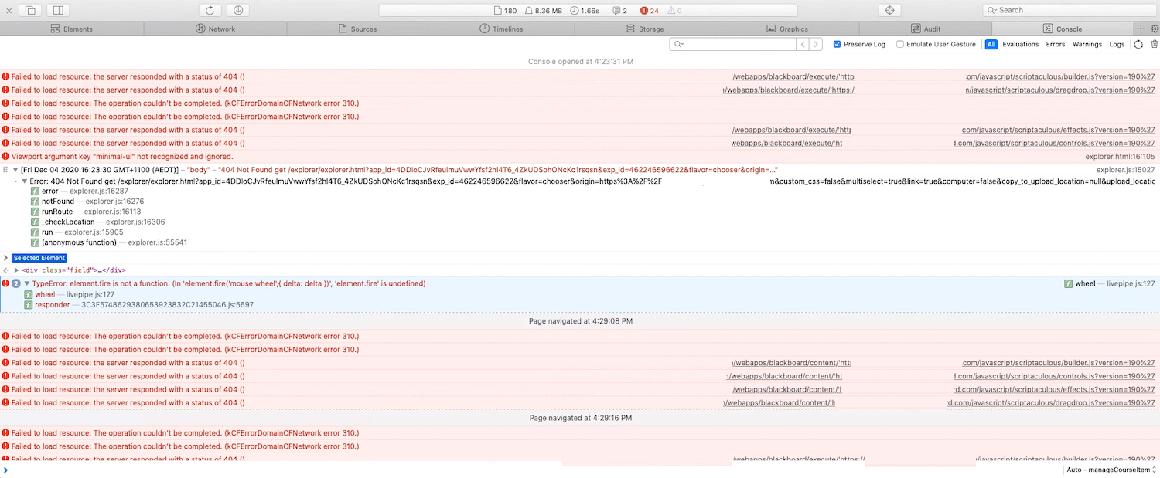Screen dimensions: 1160x478
Task: Select the All console filter
Action: coord(991,44)
